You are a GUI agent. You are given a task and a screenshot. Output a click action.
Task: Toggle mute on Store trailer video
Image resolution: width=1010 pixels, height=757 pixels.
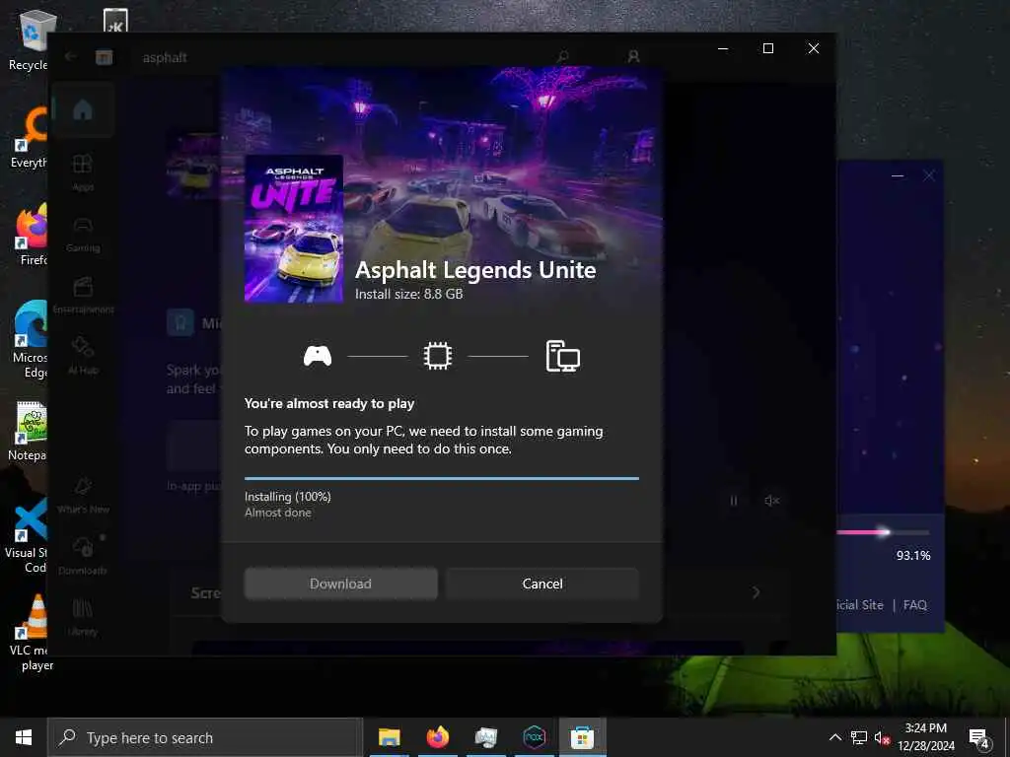click(x=771, y=500)
